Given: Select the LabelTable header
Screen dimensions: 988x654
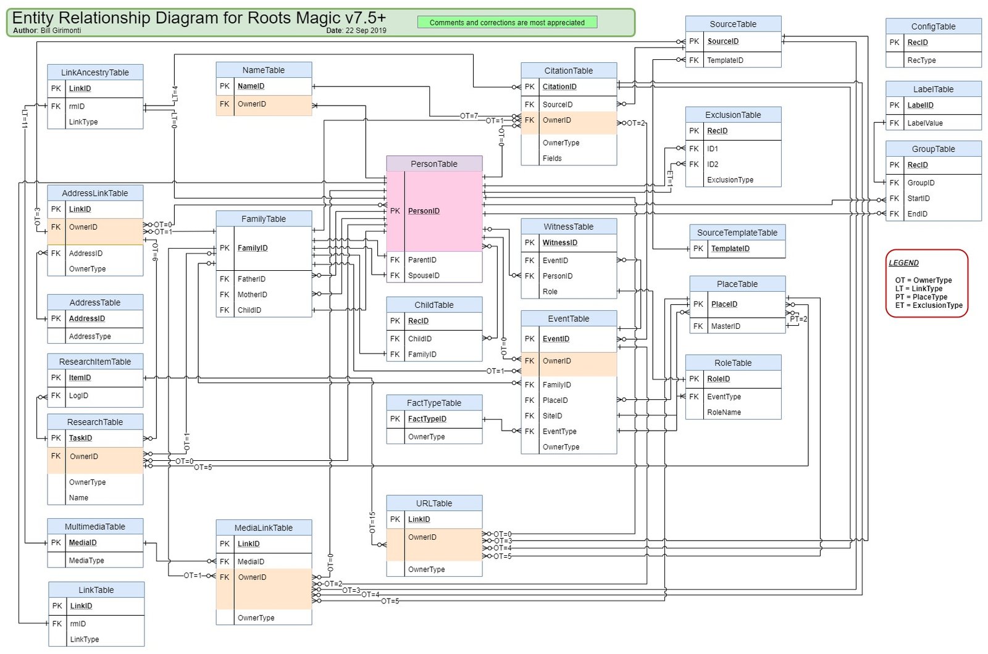Looking at the screenshot, I should pos(933,89).
